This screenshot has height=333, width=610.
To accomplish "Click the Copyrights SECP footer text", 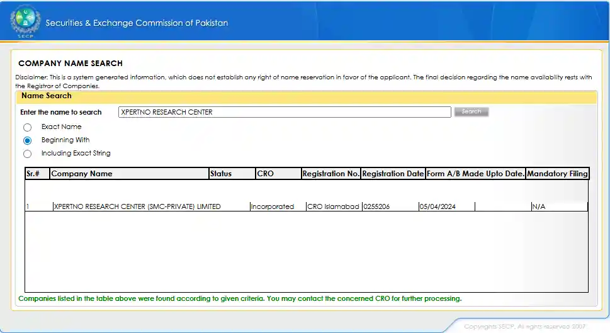I will click(x=524, y=326).
